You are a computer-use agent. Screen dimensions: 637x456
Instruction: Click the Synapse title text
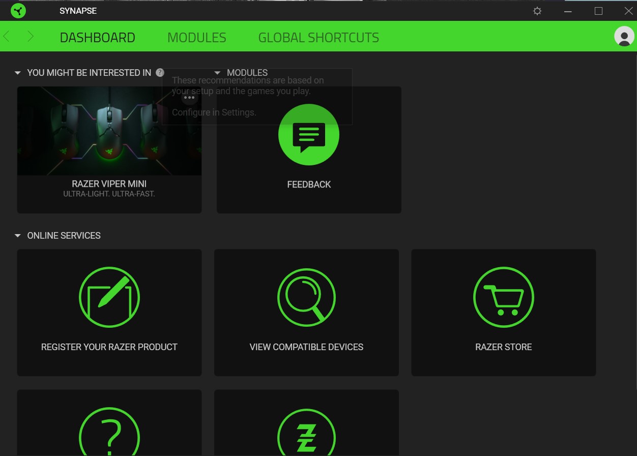(x=78, y=11)
